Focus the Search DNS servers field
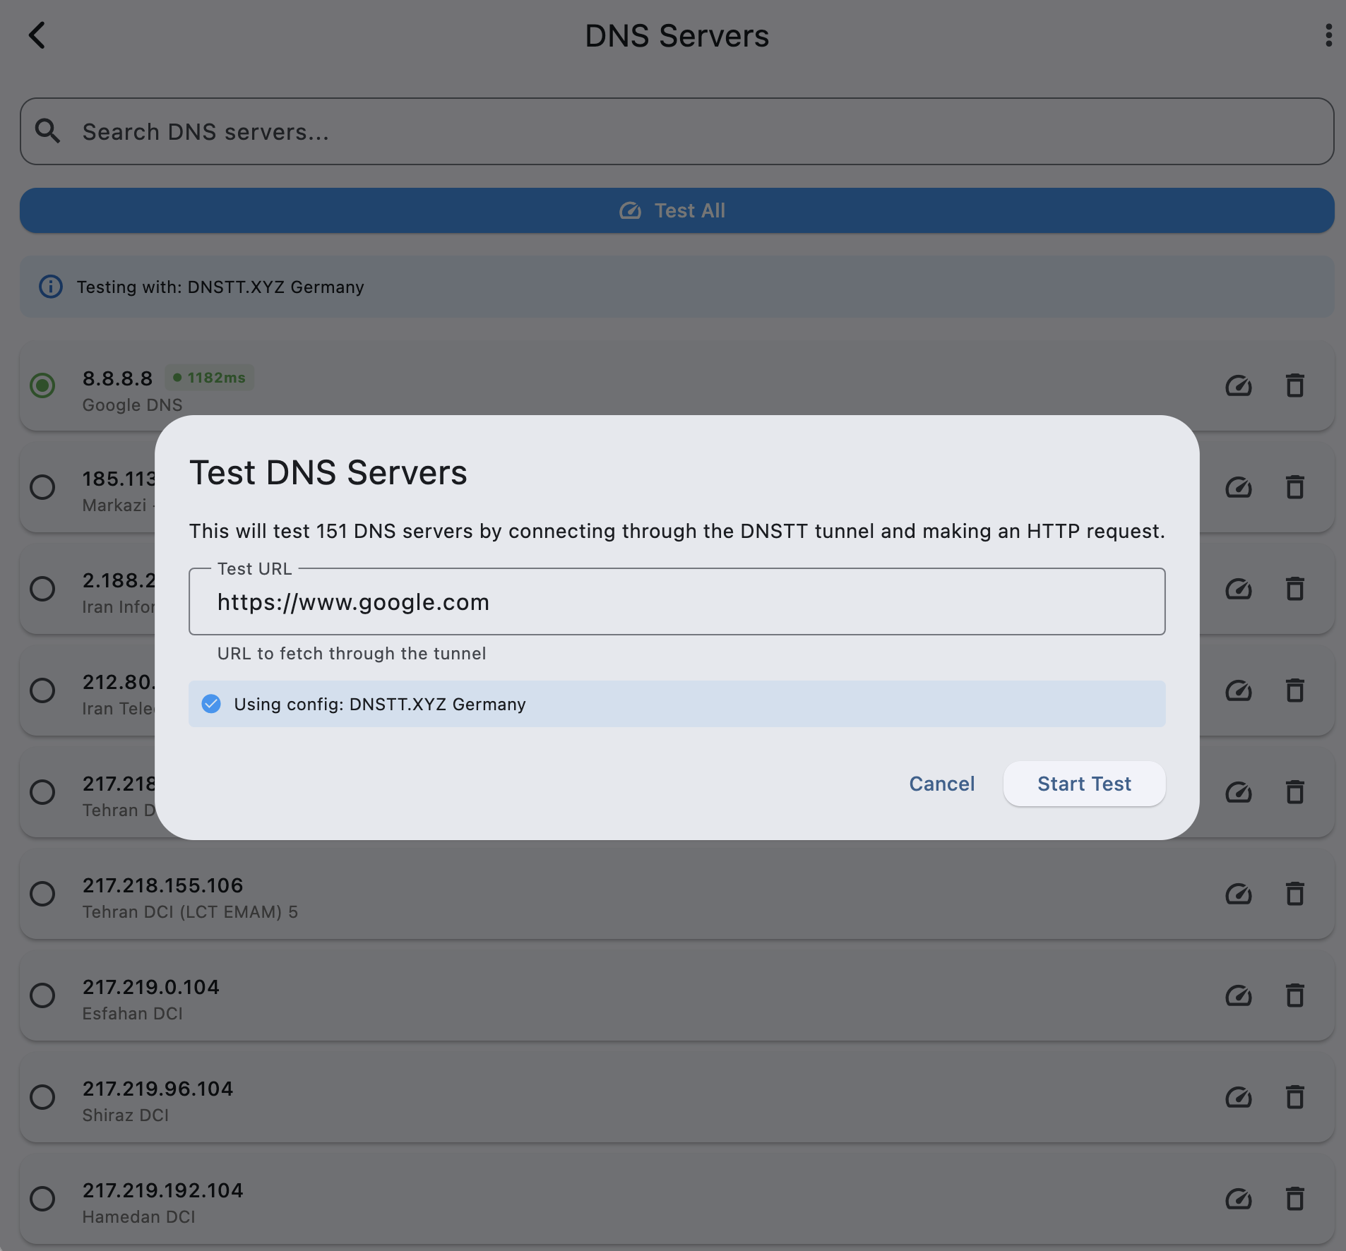 tap(677, 131)
